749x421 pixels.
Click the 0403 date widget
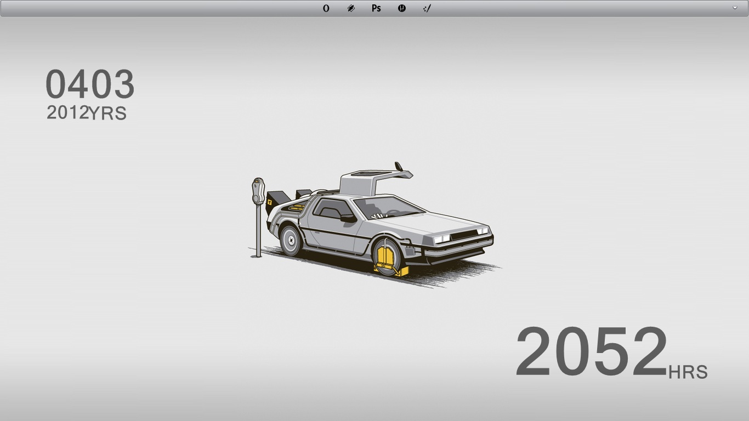coord(90,84)
